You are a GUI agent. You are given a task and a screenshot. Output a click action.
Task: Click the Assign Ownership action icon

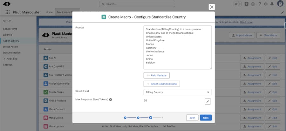45,84
